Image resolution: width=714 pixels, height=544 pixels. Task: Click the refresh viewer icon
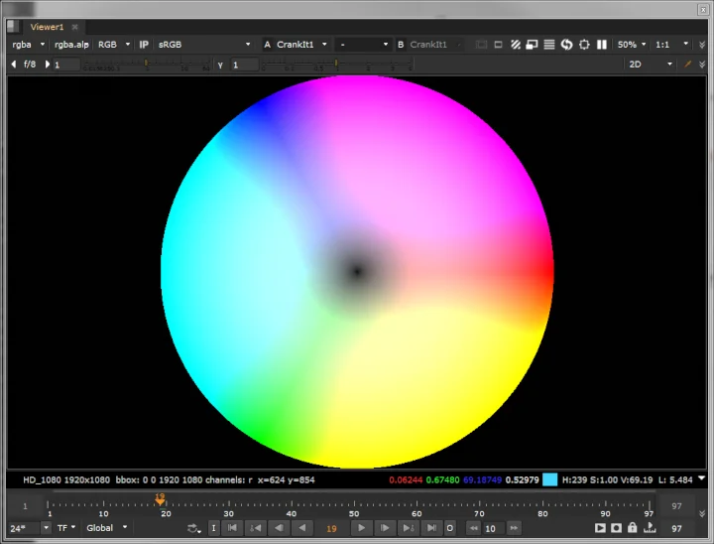566,45
